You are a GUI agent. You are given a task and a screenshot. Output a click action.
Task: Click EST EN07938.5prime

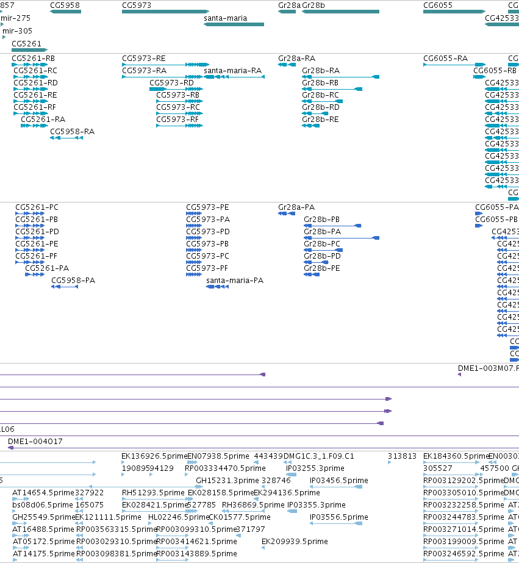(218, 456)
